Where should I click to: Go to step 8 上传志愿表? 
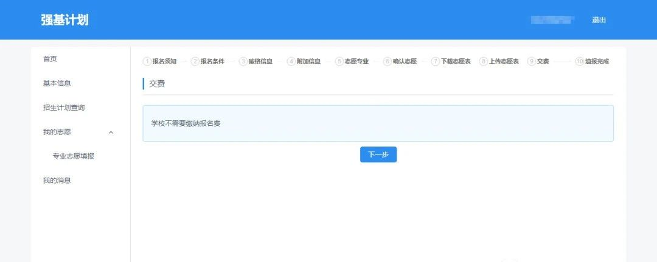pyautogui.click(x=499, y=61)
